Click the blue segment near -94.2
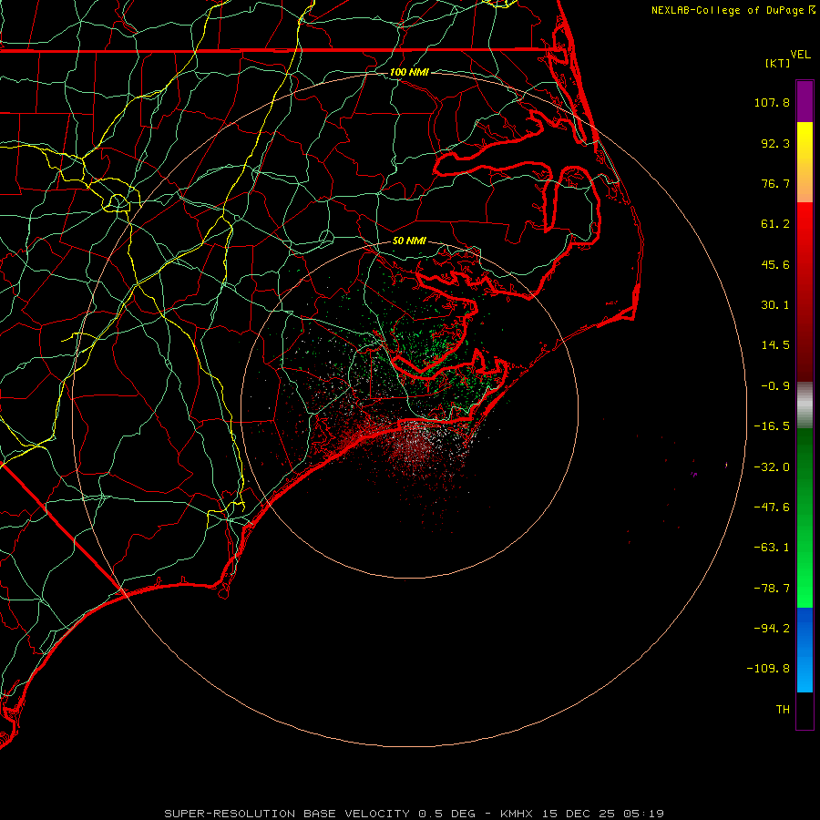 tap(805, 628)
